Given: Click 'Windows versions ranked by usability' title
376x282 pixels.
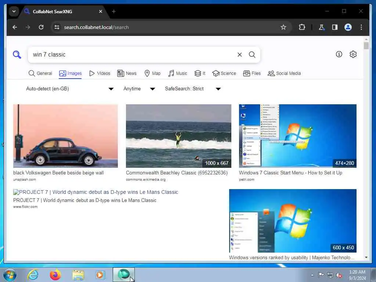Looking at the screenshot, I should (x=292, y=257).
